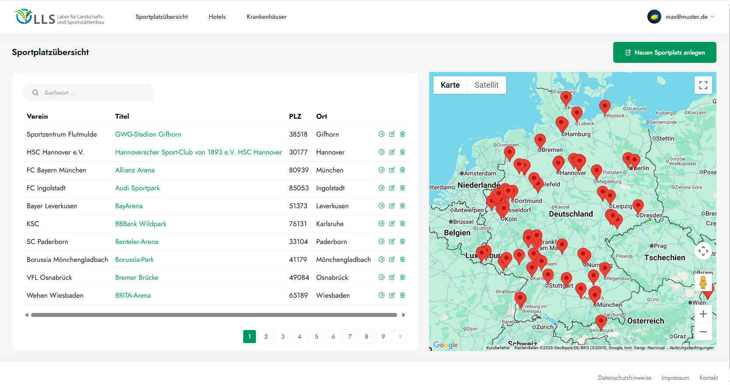Edit the Allianz Arena entry
Screen dimensions: 730x385
pos(392,170)
